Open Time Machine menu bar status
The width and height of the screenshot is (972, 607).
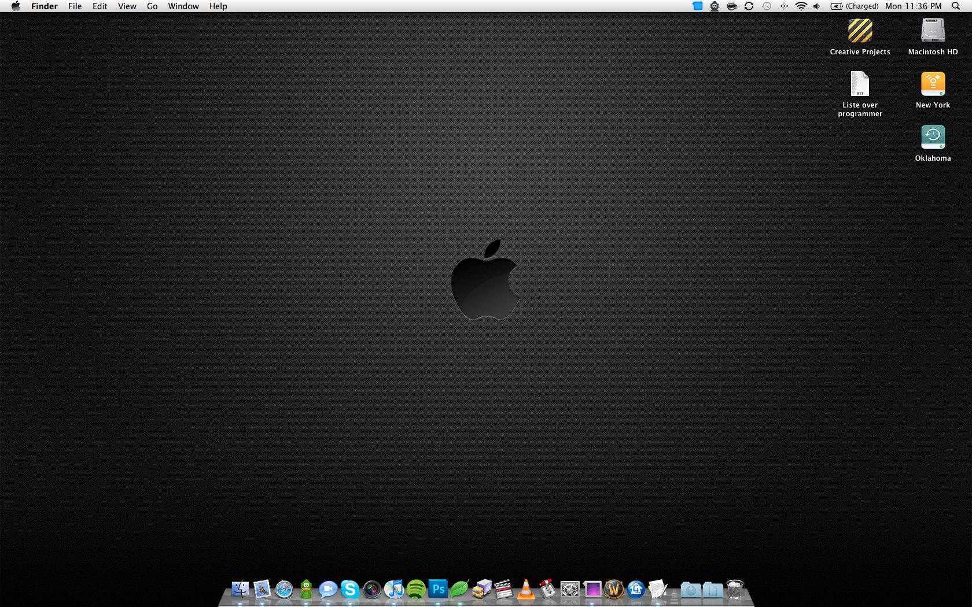click(x=767, y=6)
